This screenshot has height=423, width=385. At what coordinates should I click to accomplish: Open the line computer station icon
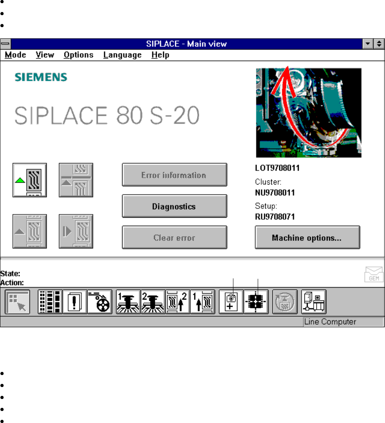coord(314,302)
